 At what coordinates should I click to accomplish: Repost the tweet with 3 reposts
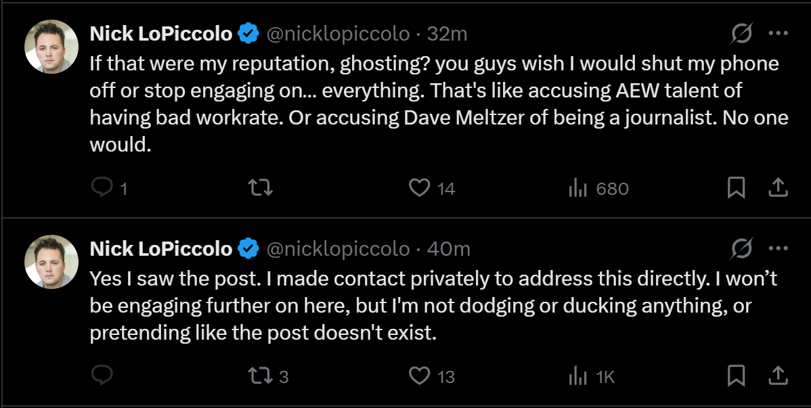point(268,376)
